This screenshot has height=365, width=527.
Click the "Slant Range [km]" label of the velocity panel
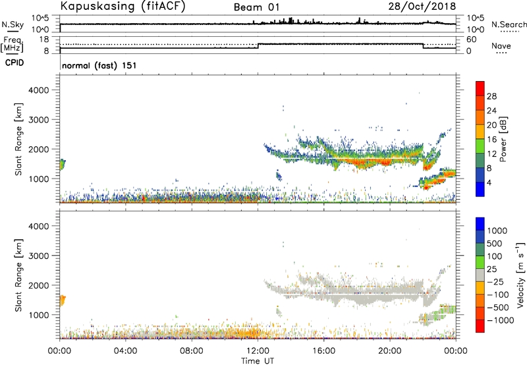point(18,275)
